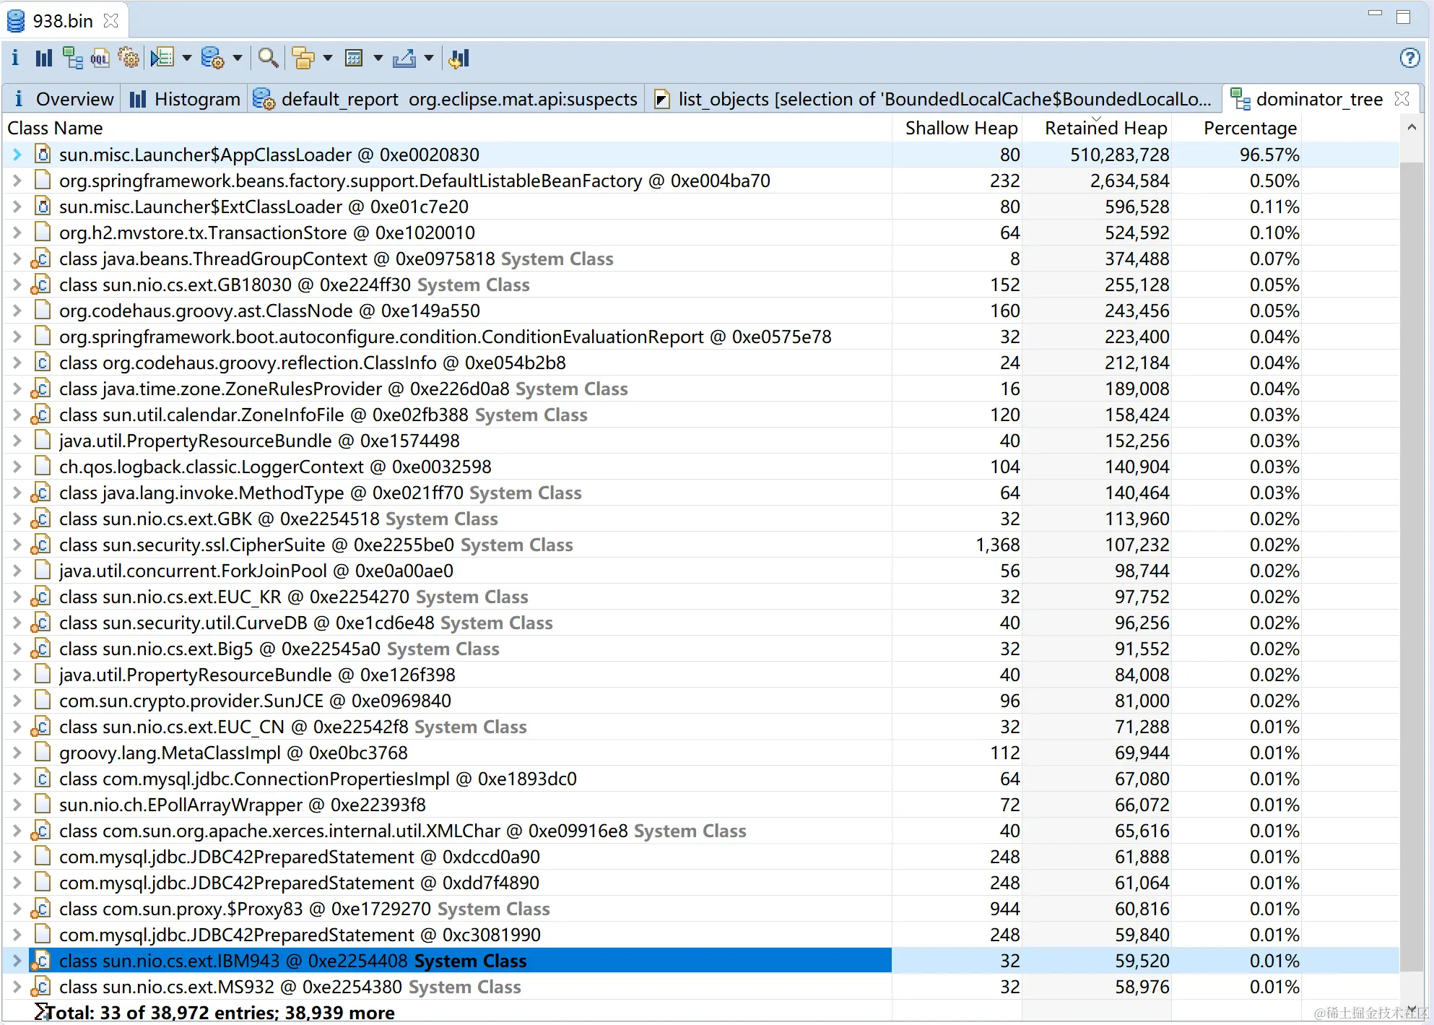Switch to the default_report suspects tab
This screenshot has width=1434, height=1025.
click(448, 99)
